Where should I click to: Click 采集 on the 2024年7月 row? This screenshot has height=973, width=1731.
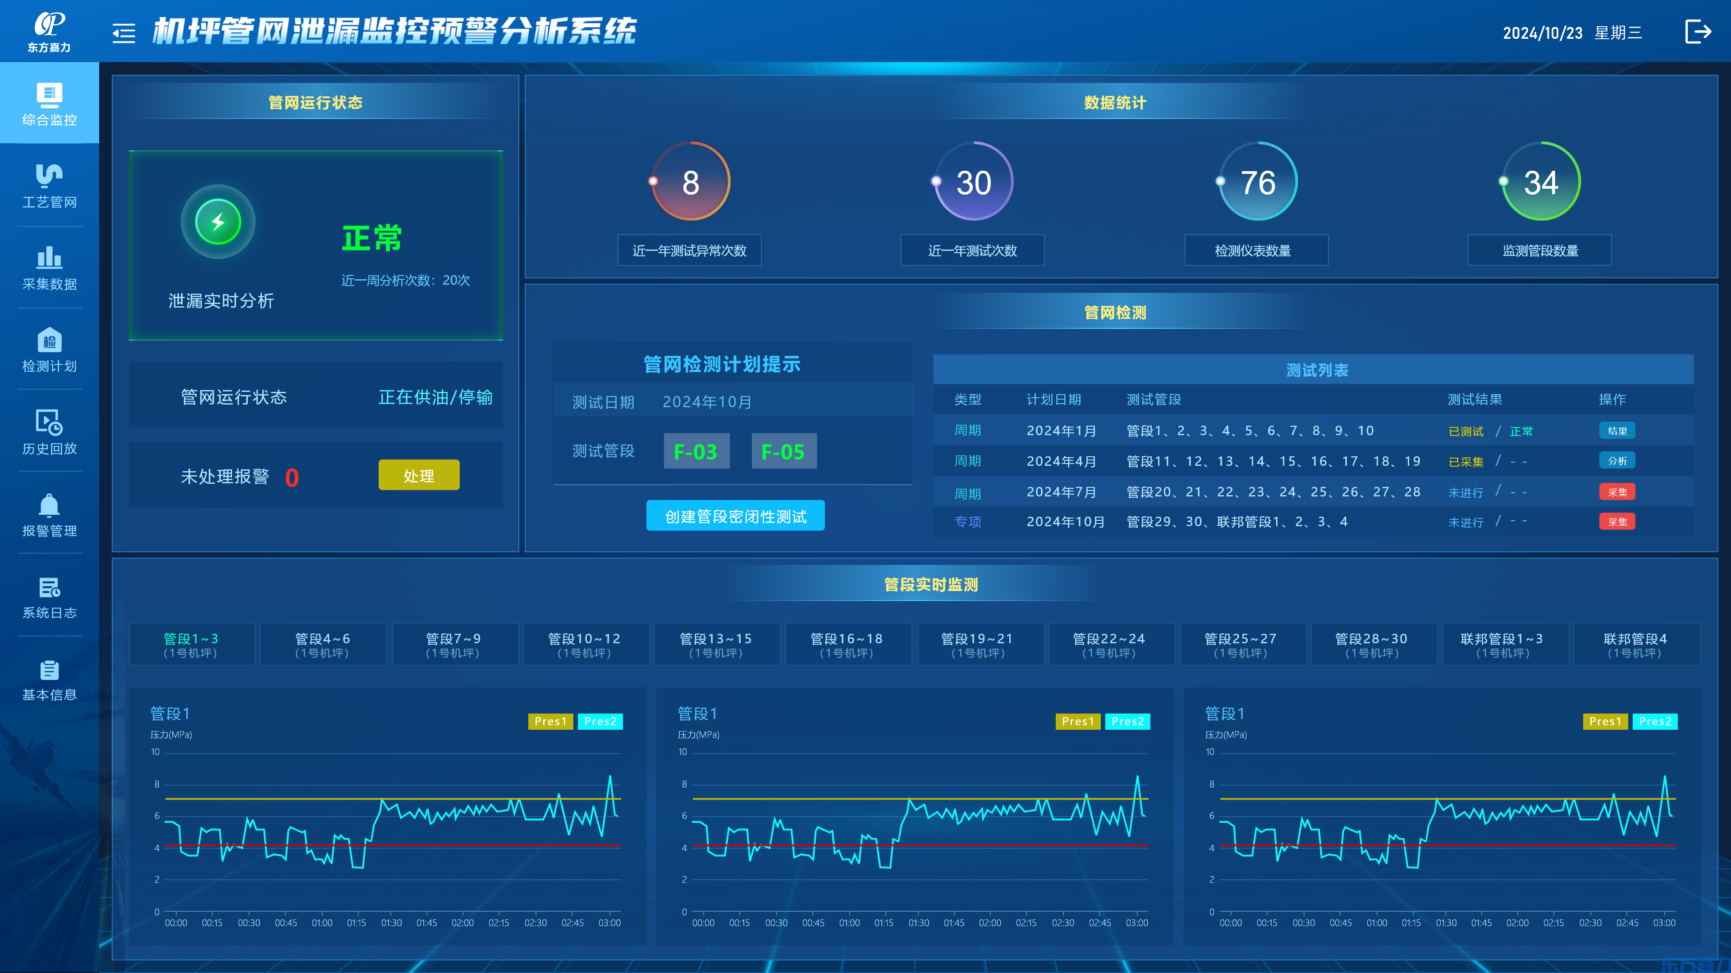pyautogui.click(x=1617, y=491)
